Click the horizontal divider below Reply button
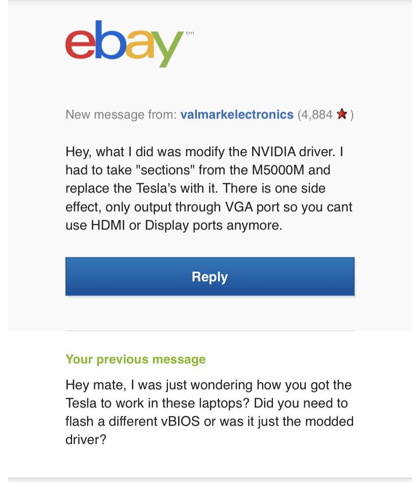Viewport: 420px width, 482px height. [x=209, y=330]
